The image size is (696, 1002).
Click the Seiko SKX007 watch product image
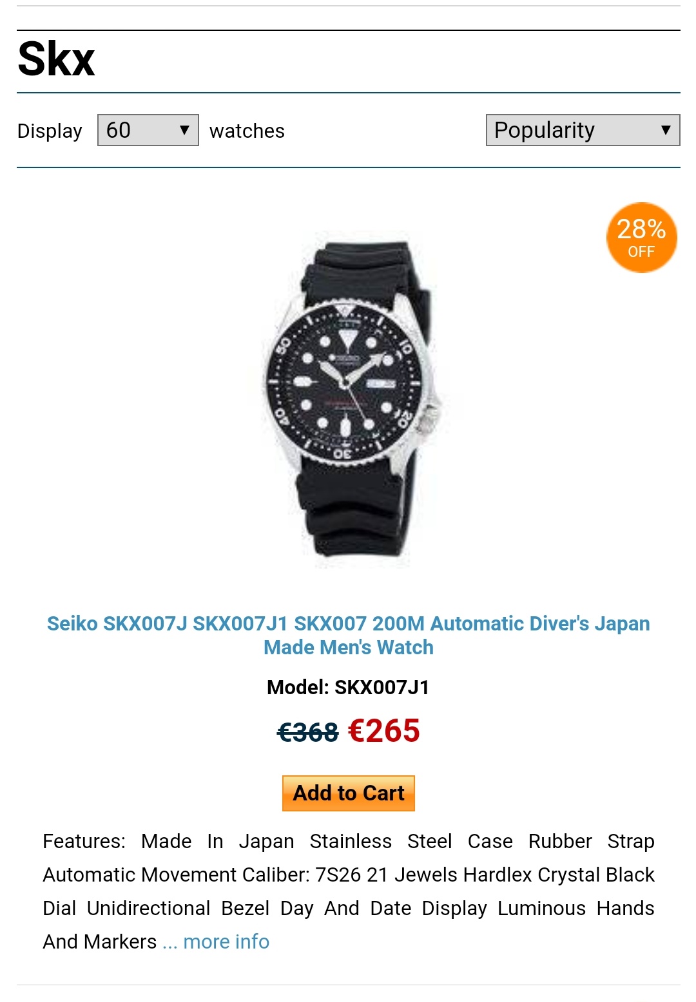click(x=349, y=399)
